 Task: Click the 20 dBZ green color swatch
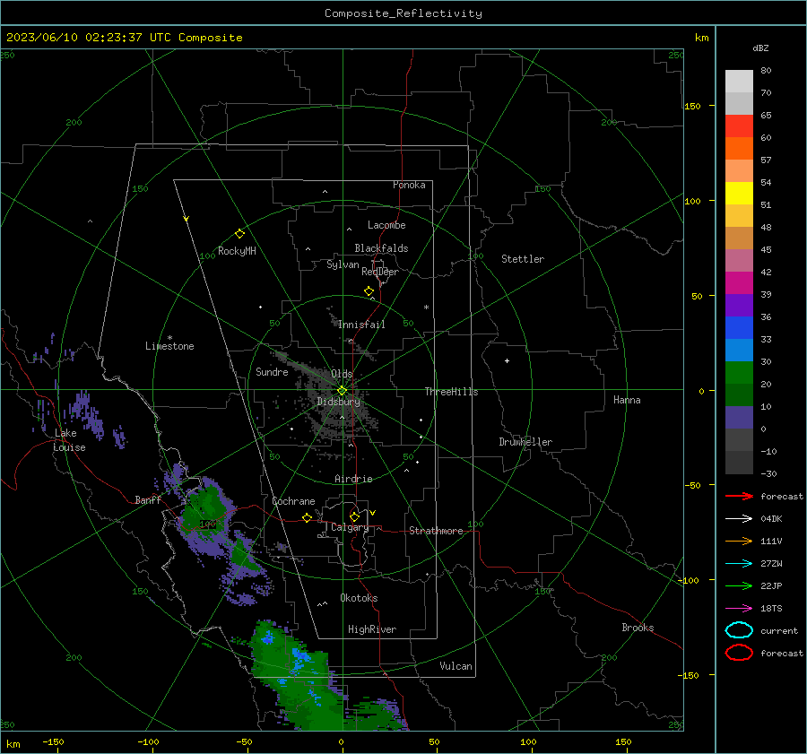coord(739,373)
